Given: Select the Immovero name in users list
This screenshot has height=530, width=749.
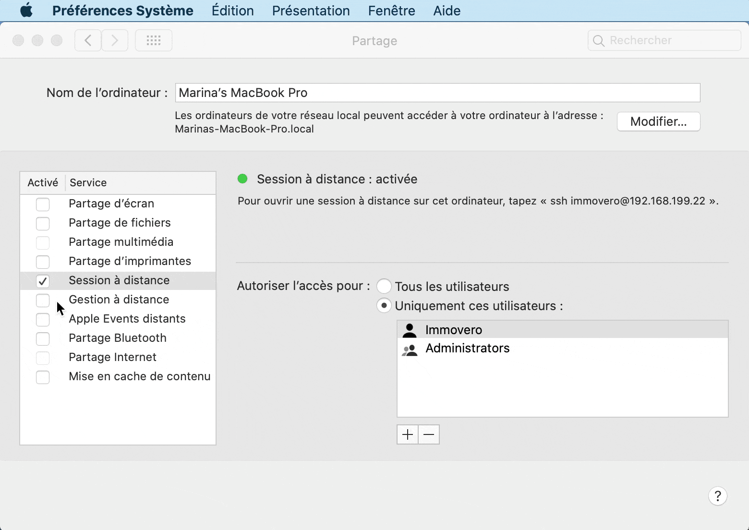Looking at the screenshot, I should point(454,330).
